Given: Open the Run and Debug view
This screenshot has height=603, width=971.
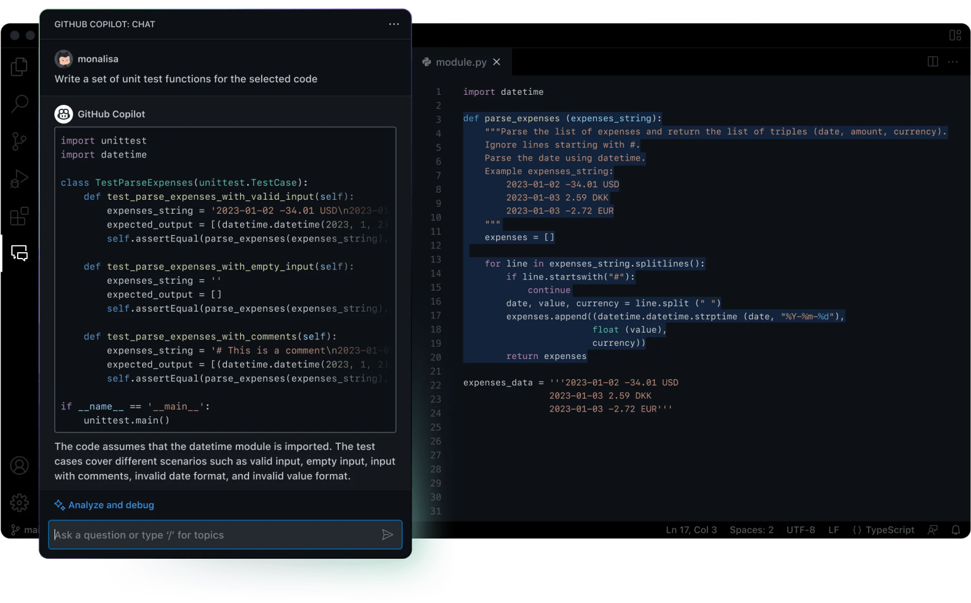Looking at the screenshot, I should click(19, 179).
